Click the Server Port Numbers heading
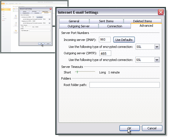Viewport: 169px width, 138px height. (x=75, y=33)
